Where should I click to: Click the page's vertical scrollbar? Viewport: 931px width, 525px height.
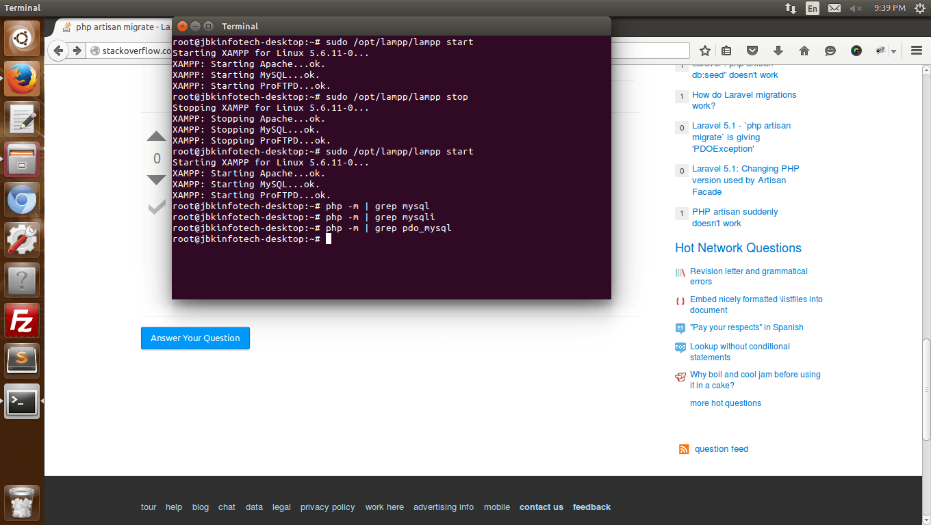coord(926,253)
